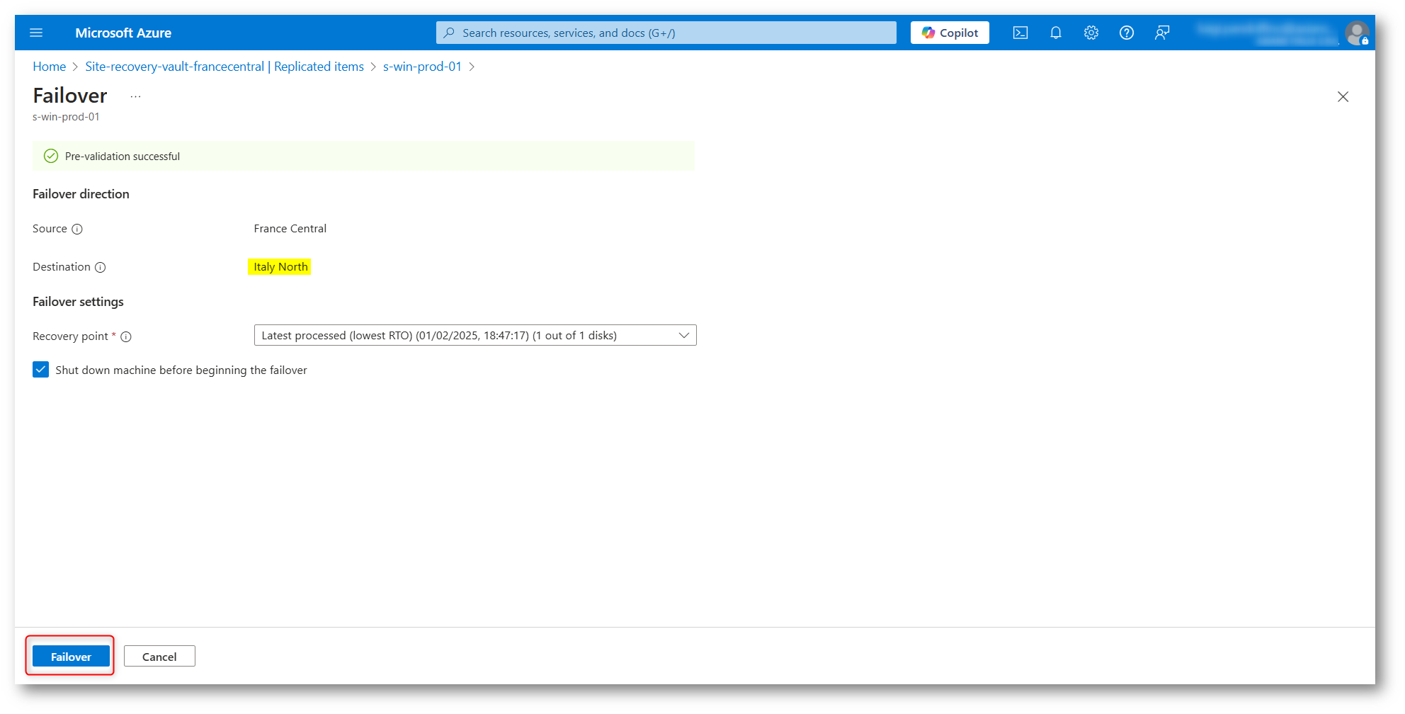Open portal settings gear
The height and width of the screenshot is (714, 1405).
tap(1091, 33)
